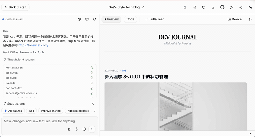Switch to the Preview tab

coord(111,19)
